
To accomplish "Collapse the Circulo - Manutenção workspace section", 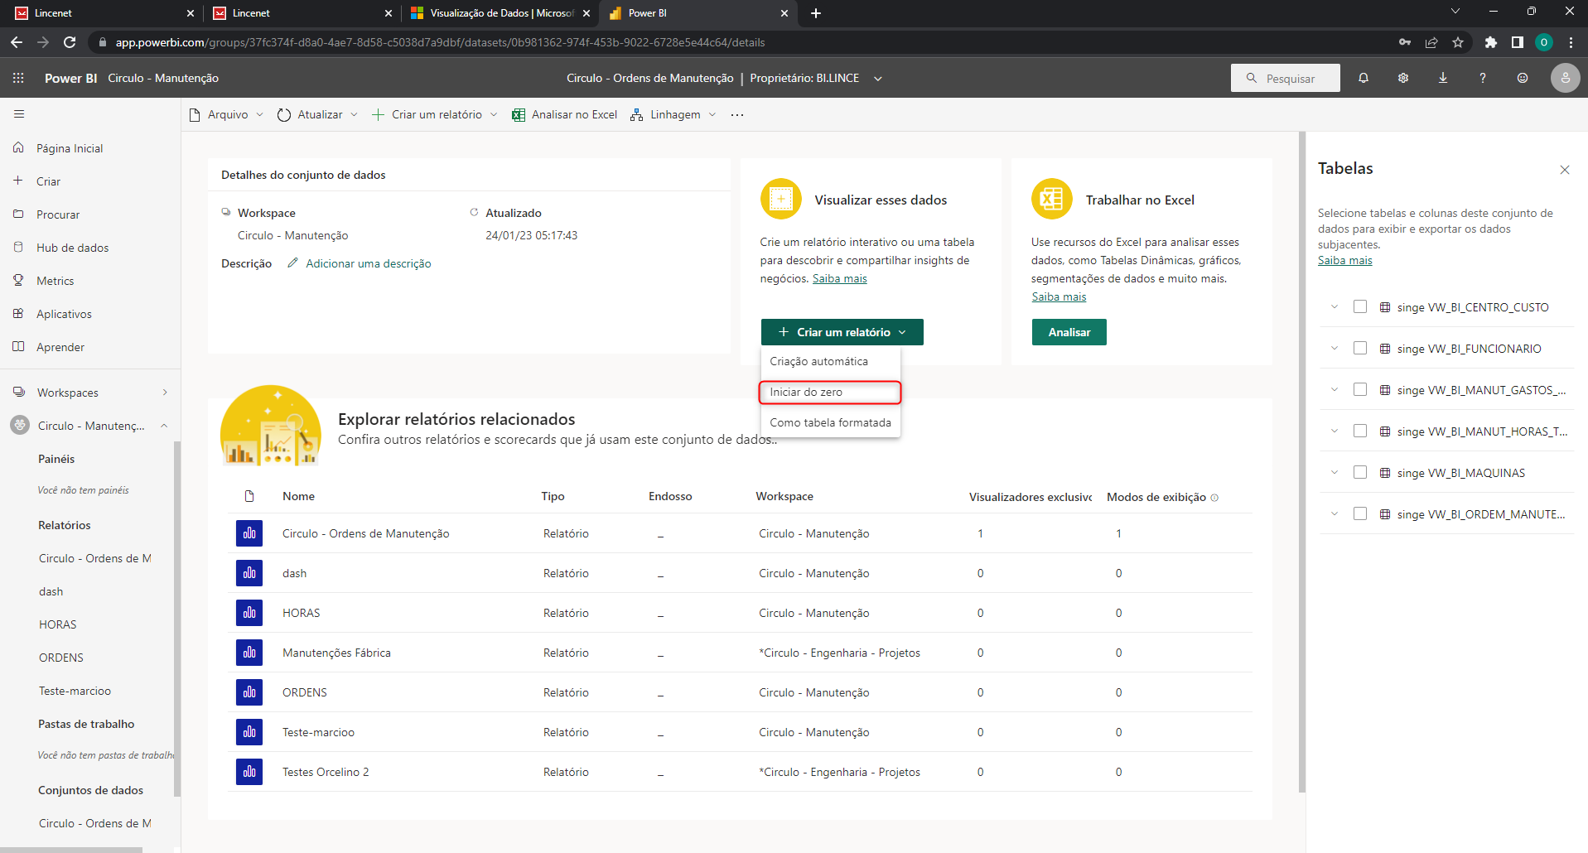I will point(164,426).
